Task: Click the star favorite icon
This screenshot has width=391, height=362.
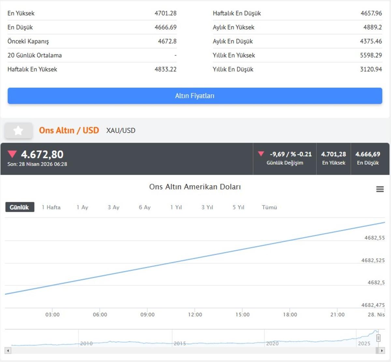Action: click(x=18, y=131)
